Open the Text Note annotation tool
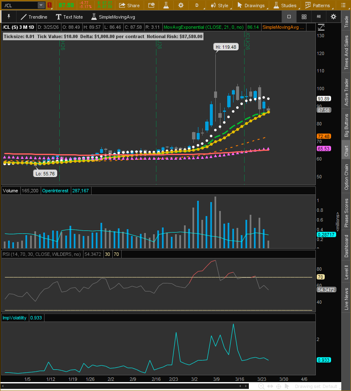Image resolution: width=351 pixels, height=391 pixels. [69, 17]
